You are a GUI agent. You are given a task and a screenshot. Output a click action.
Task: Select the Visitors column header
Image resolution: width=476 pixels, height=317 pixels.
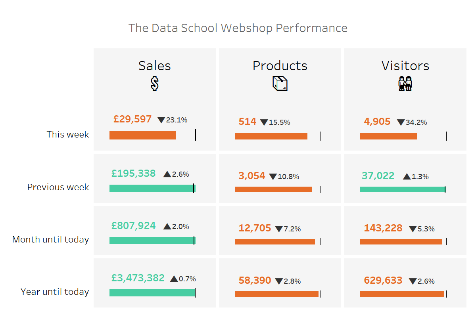click(x=405, y=66)
